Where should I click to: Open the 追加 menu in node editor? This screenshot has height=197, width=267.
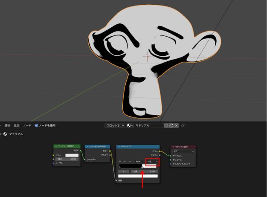tap(16, 126)
